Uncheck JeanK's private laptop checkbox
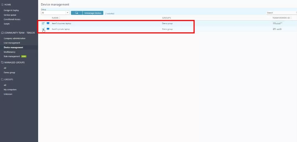The width and height of the screenshot is (297, 142). [x=43, y=29]
